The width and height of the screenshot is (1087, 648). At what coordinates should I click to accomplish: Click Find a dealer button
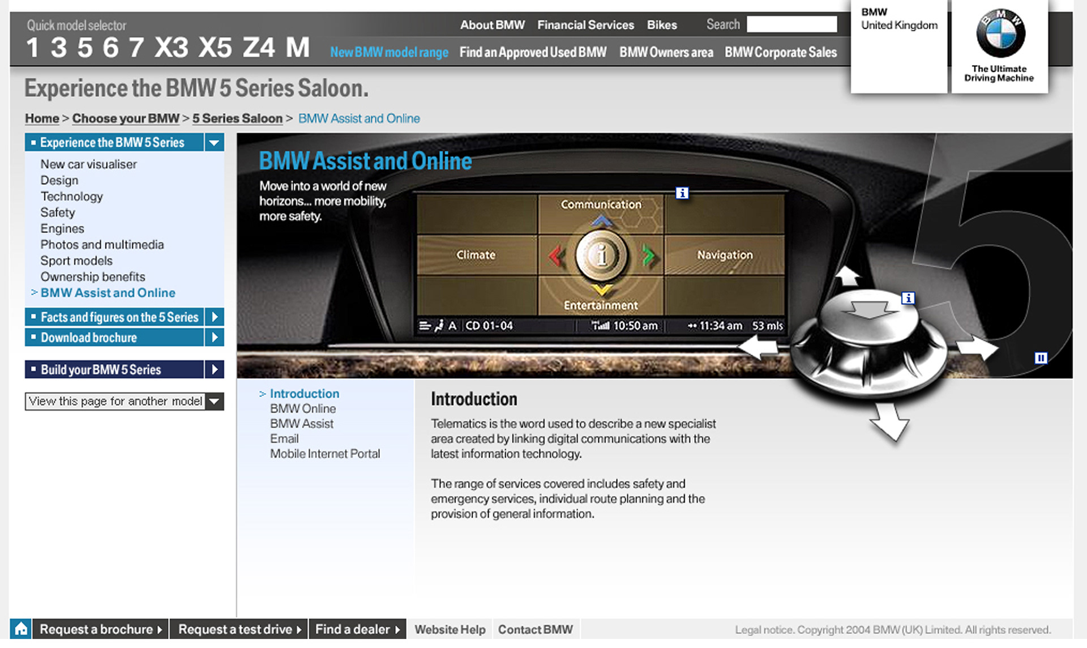click(358, 629)
